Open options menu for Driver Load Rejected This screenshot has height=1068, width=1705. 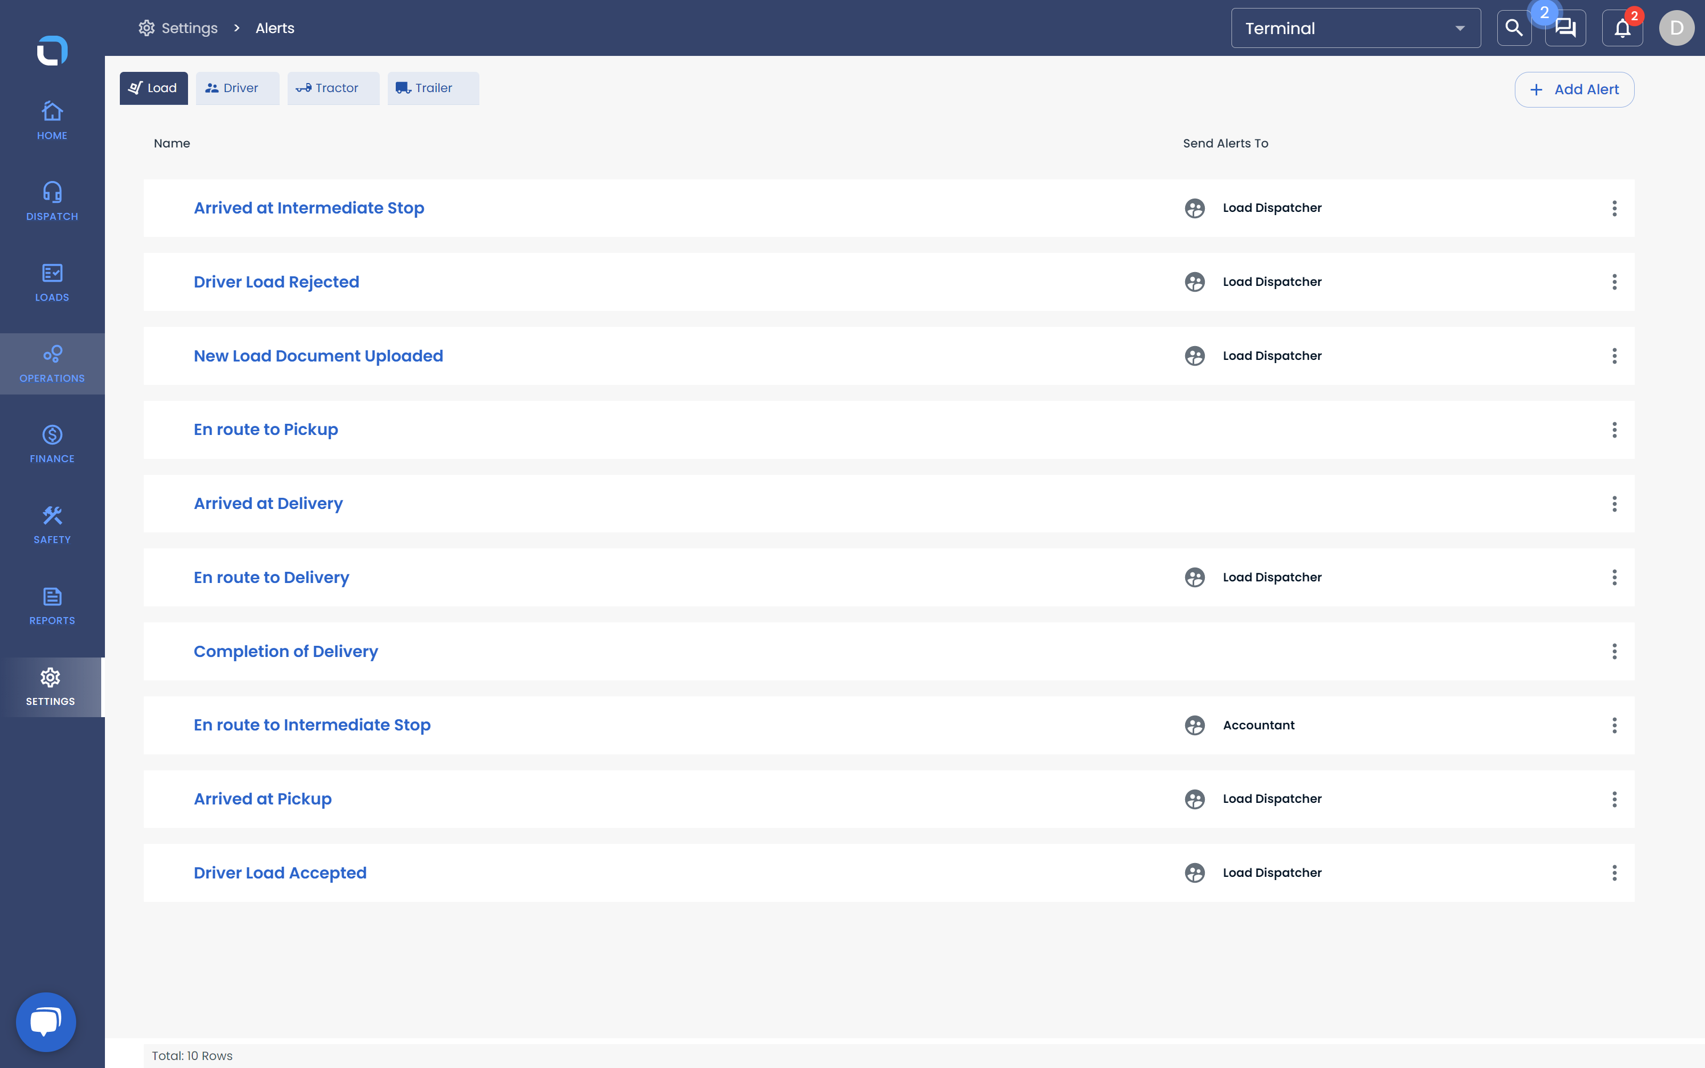click(x=1614, y=282)
